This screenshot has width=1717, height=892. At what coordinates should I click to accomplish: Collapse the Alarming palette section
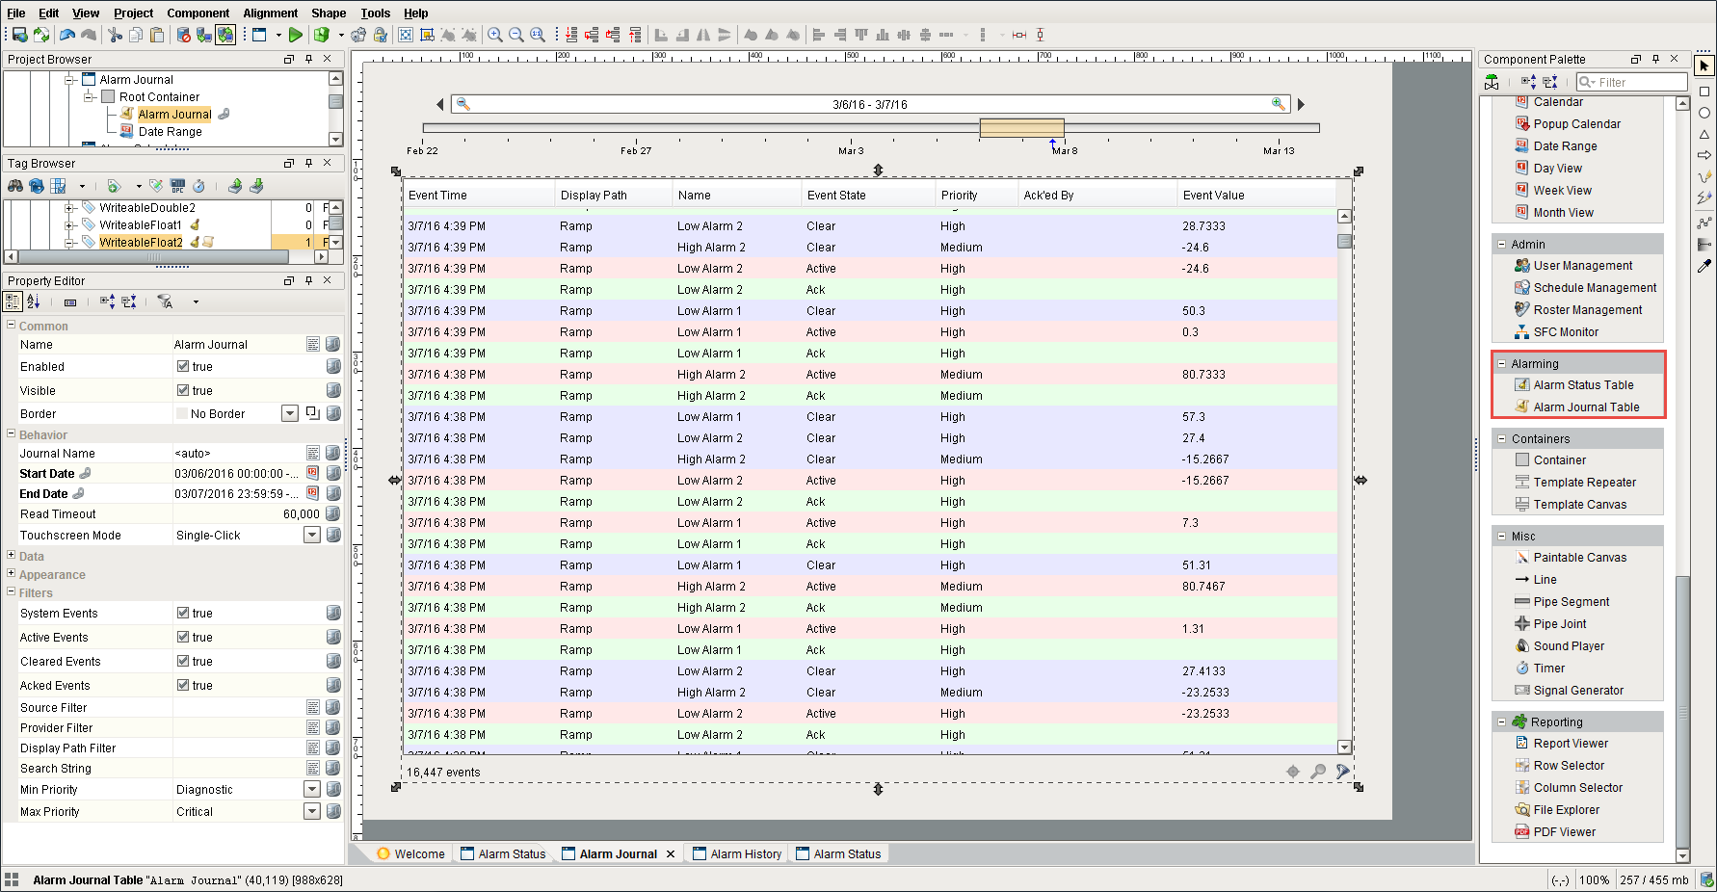point(1502,363)
